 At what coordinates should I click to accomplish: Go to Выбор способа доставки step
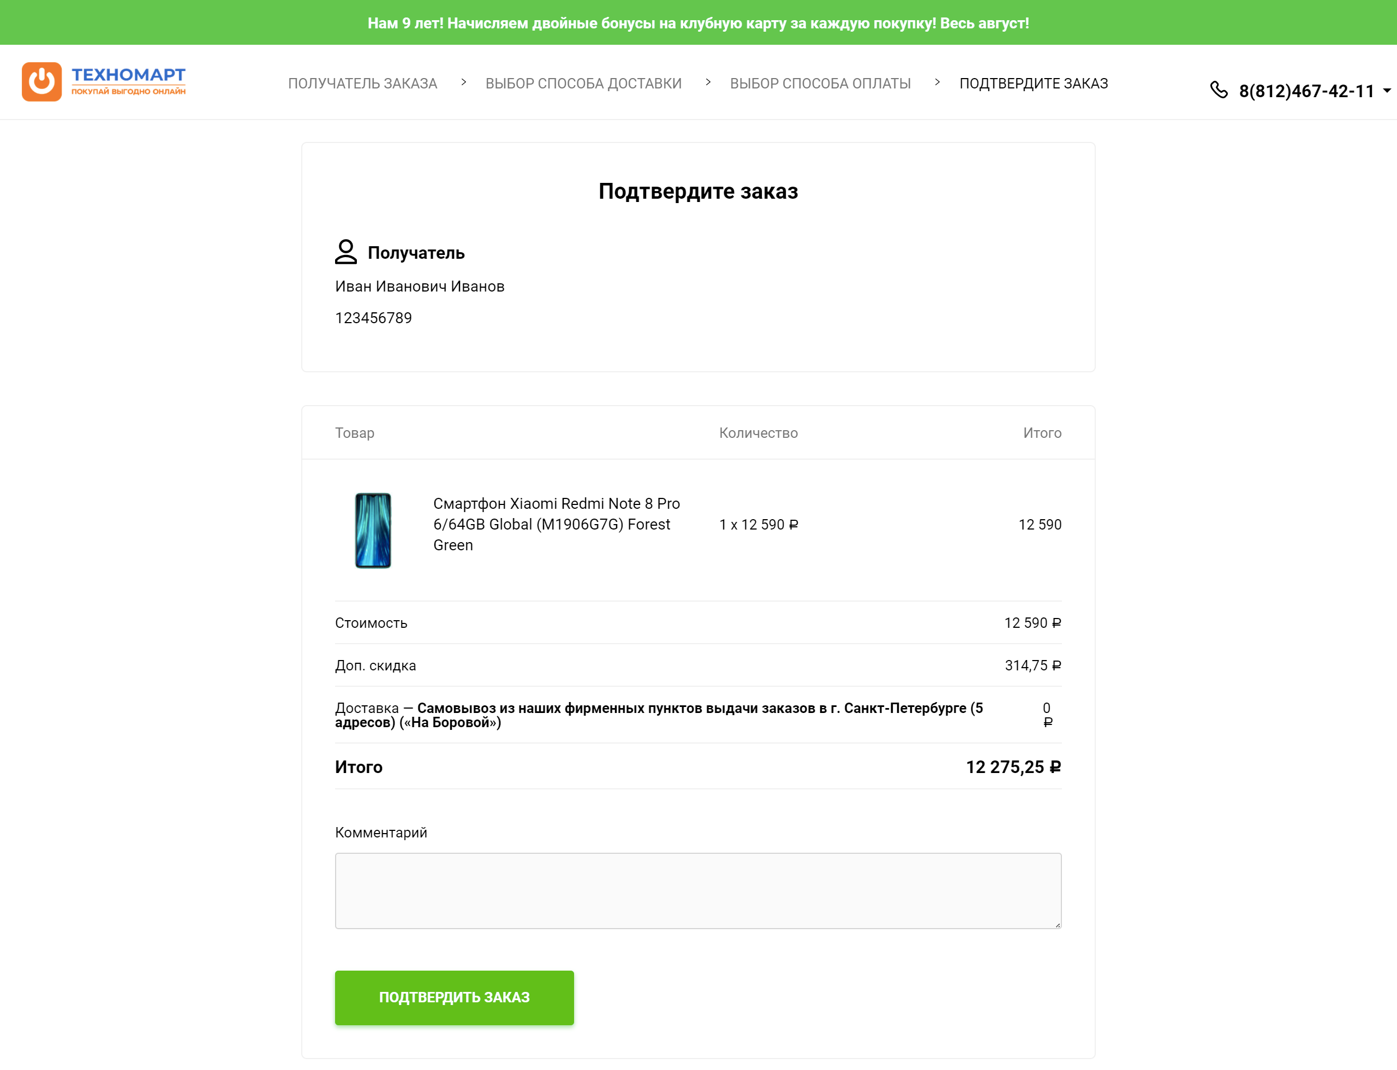[x=583, y=84]
